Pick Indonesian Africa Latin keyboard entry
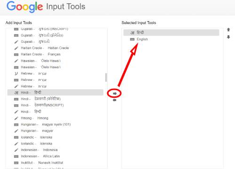Viewport: 235px width, 173px height. (55, 156)
